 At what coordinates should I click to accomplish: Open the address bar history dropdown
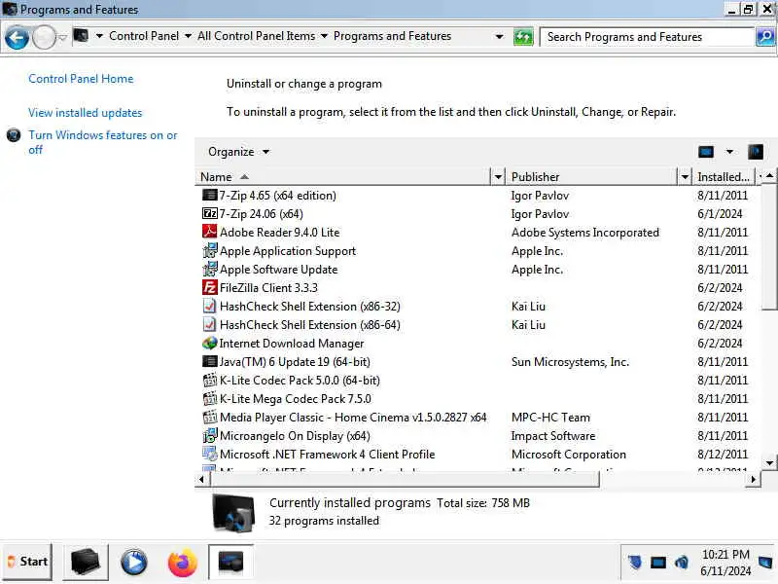(x=499, y=37)
